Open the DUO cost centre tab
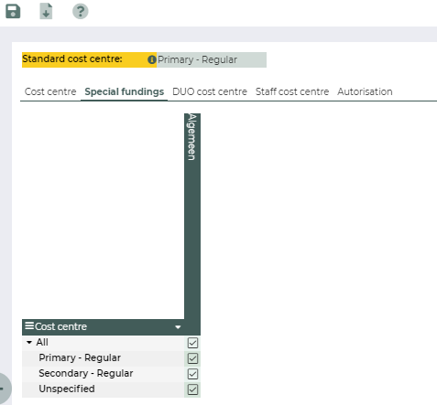 click(210, 91)
